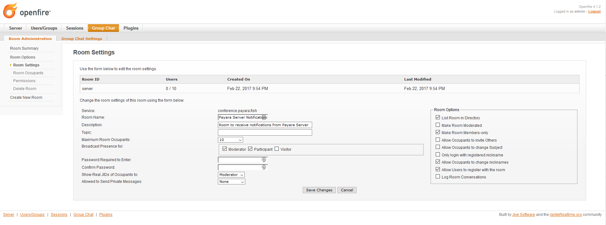Uncheck List Room in Directory
The width and height of the screenshot is (606, 225).
438,117
